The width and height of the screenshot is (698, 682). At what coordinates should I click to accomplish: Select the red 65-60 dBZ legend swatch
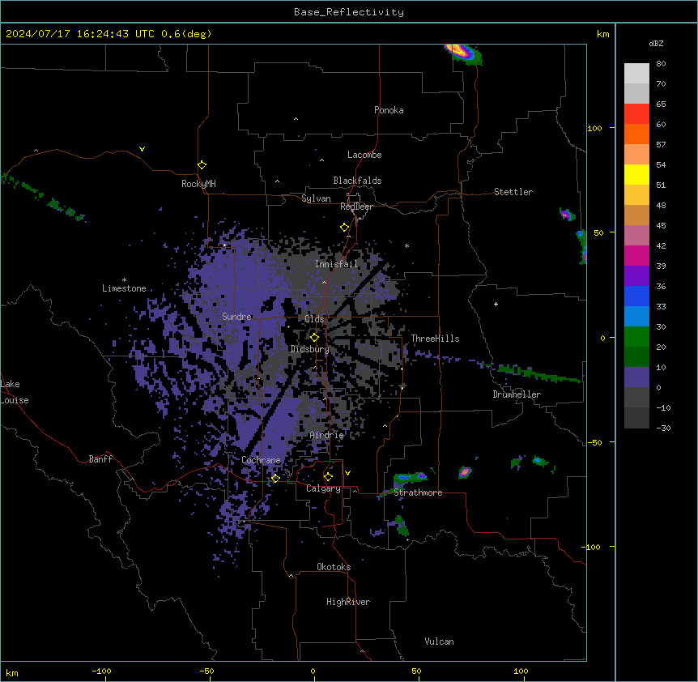pyautogui.click(x=636, y=114)
